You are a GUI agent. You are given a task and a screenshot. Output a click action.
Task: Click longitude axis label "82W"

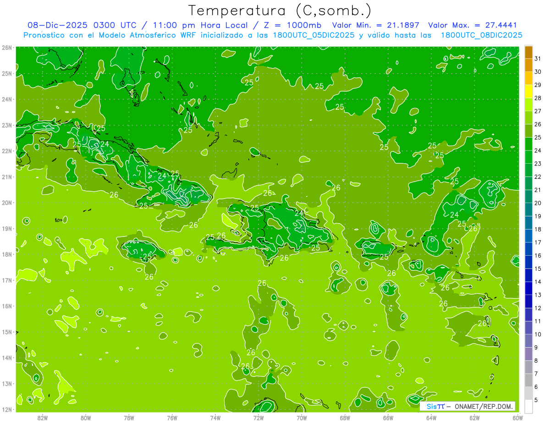pyautogui.click(x=42, y=418)
